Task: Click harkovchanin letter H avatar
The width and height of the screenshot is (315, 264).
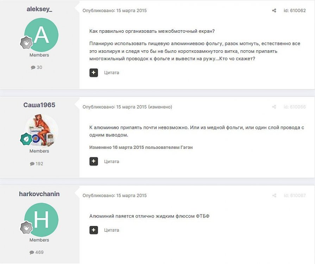Action: [x=42, y=220]
